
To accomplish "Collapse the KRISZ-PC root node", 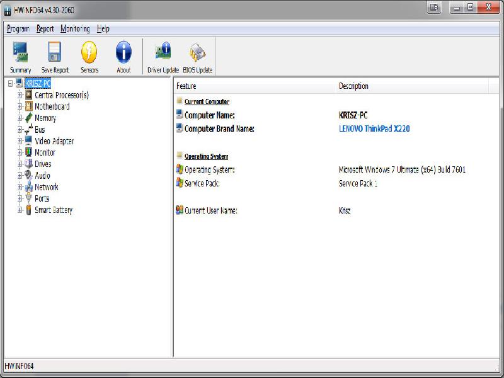I will click(11, 84).
